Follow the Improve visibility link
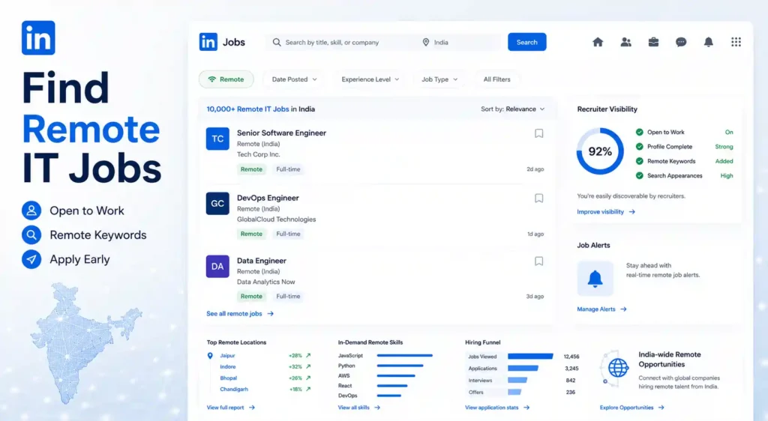This screenshot has width=768, height=421. [606, 212]
